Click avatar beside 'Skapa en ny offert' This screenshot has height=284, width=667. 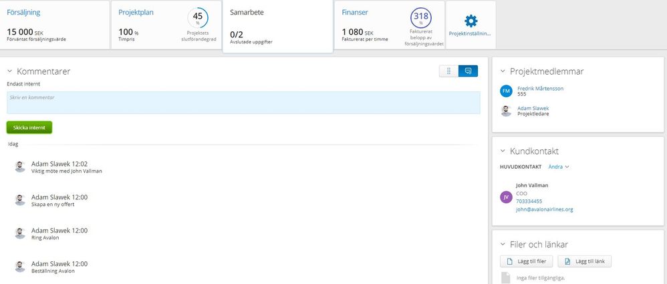(20, 199)
